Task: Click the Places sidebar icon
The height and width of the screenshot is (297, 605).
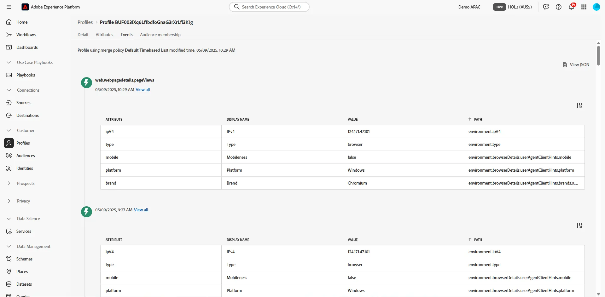Action: pyautogui.click(x=9, y=271)
